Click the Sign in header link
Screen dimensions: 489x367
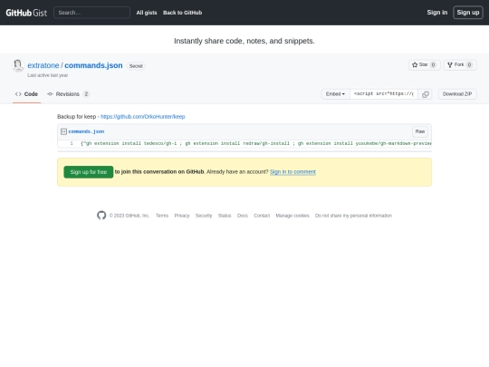[x=436, y=13]
